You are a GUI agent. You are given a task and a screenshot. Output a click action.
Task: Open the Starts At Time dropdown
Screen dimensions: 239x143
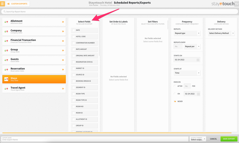pyautogui.click(x=187, y=73)
